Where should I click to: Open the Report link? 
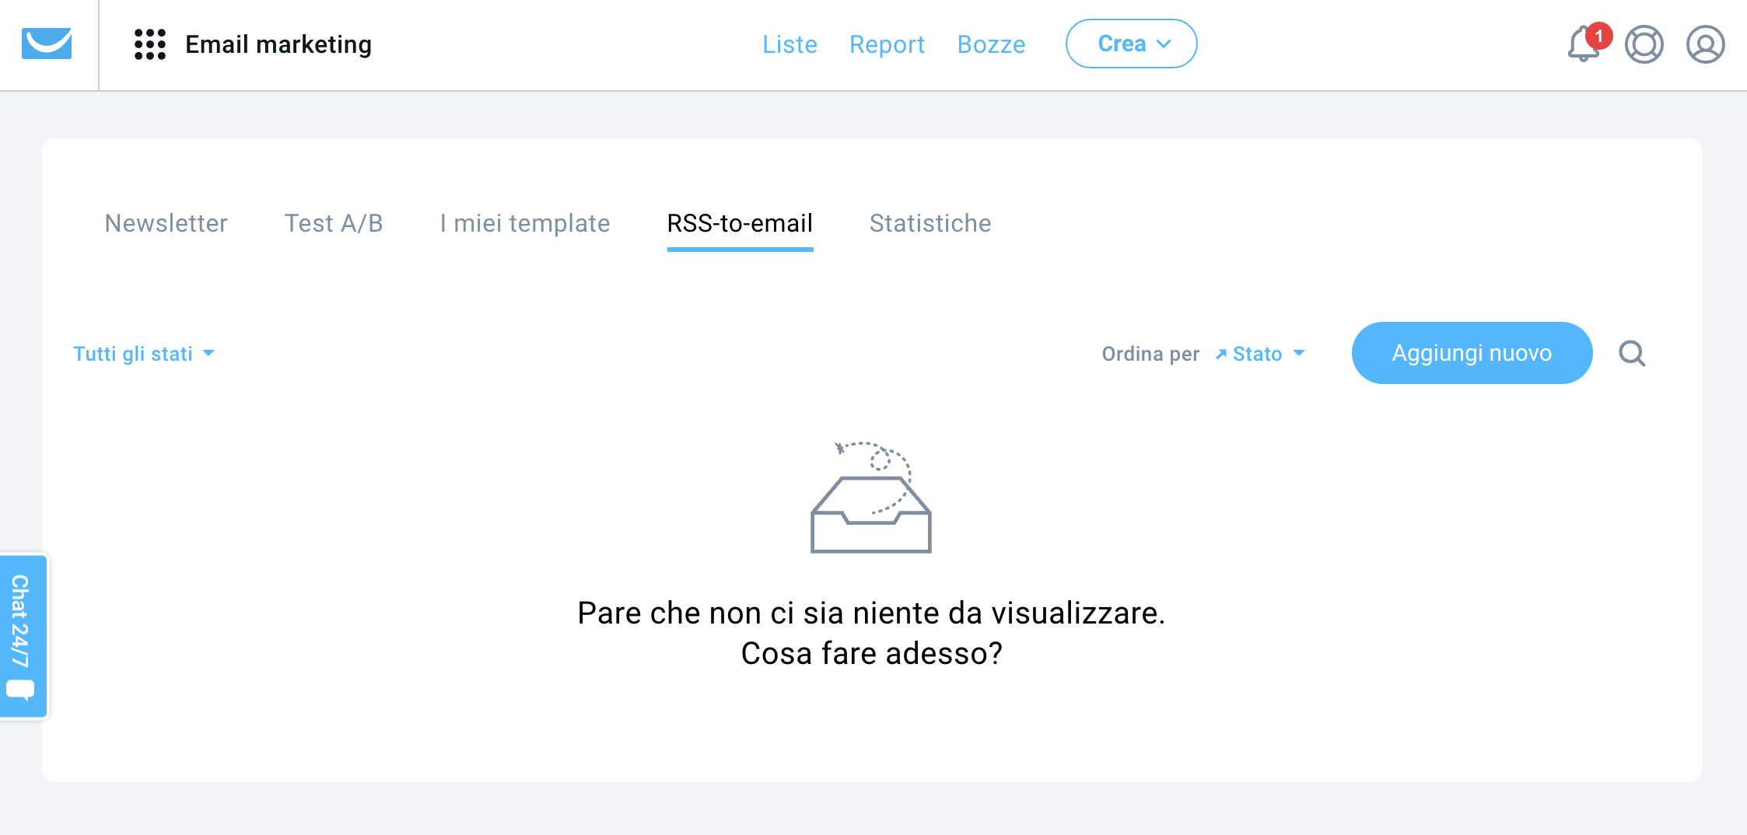click(887, 44)
